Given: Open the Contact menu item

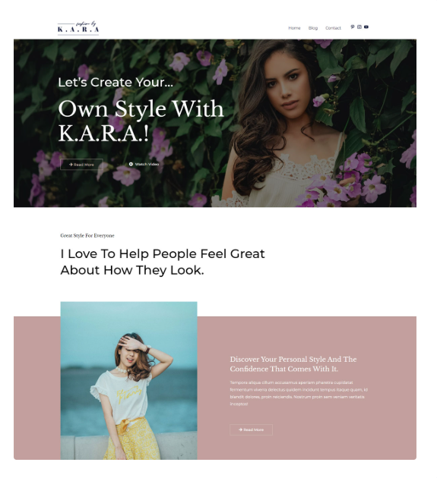Looking at the screenshot, I should click(x=333, y=28).
